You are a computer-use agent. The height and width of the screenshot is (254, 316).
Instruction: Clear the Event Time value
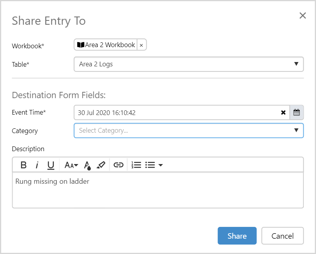click(x=283, y=113)
